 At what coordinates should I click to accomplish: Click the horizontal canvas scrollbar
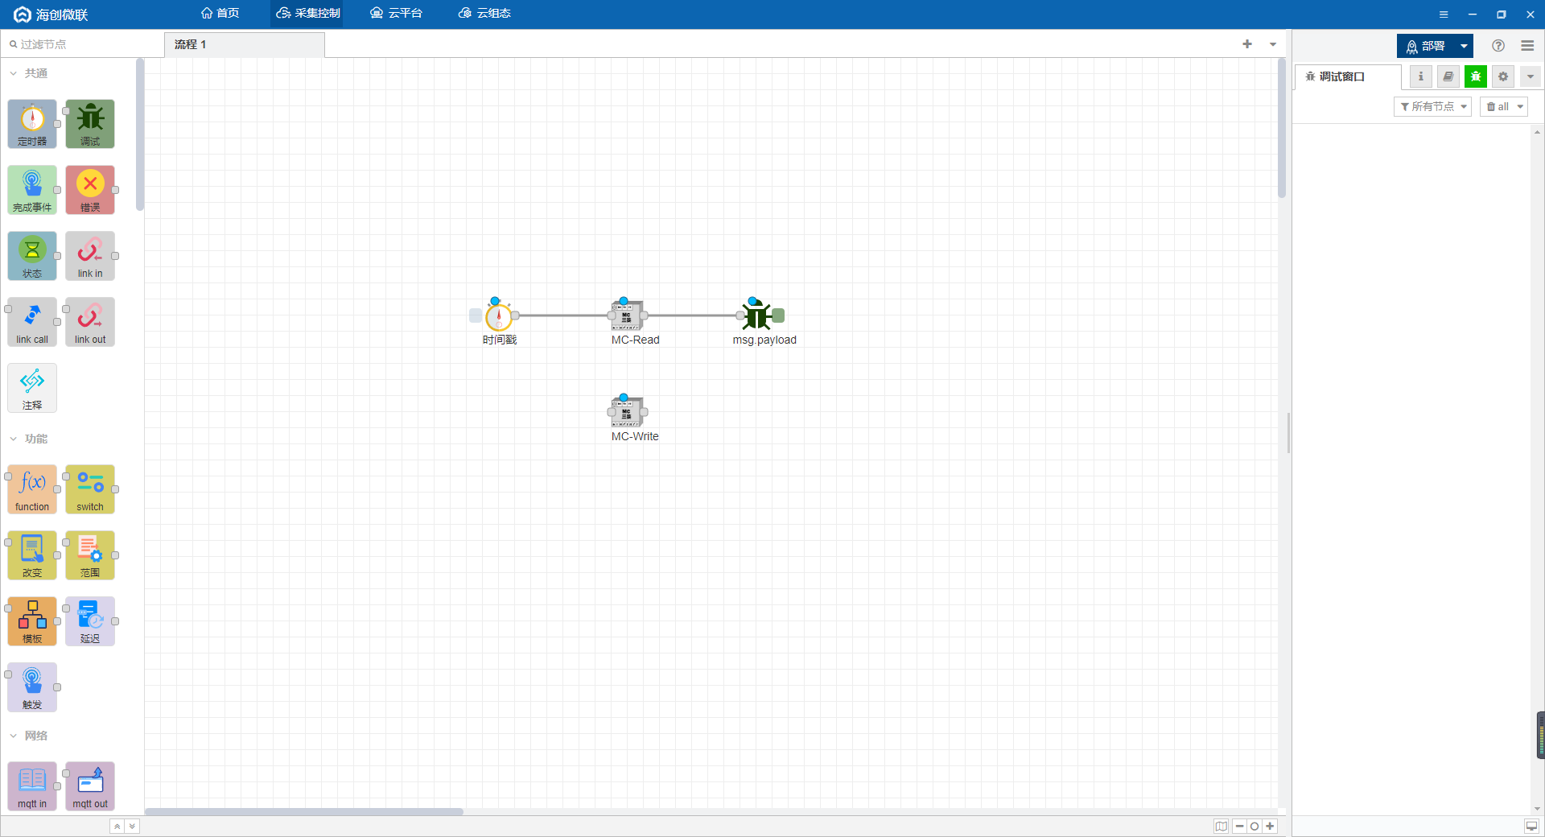click(304, 811)
